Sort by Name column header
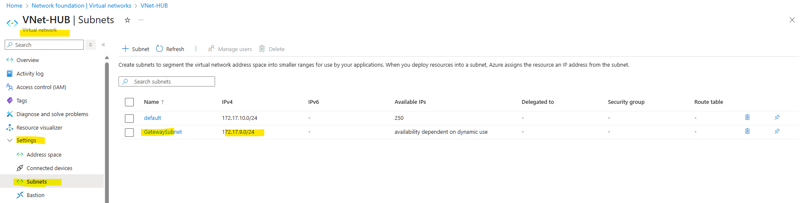The width and height of the screenshot is (807, 203). point(154,102)
